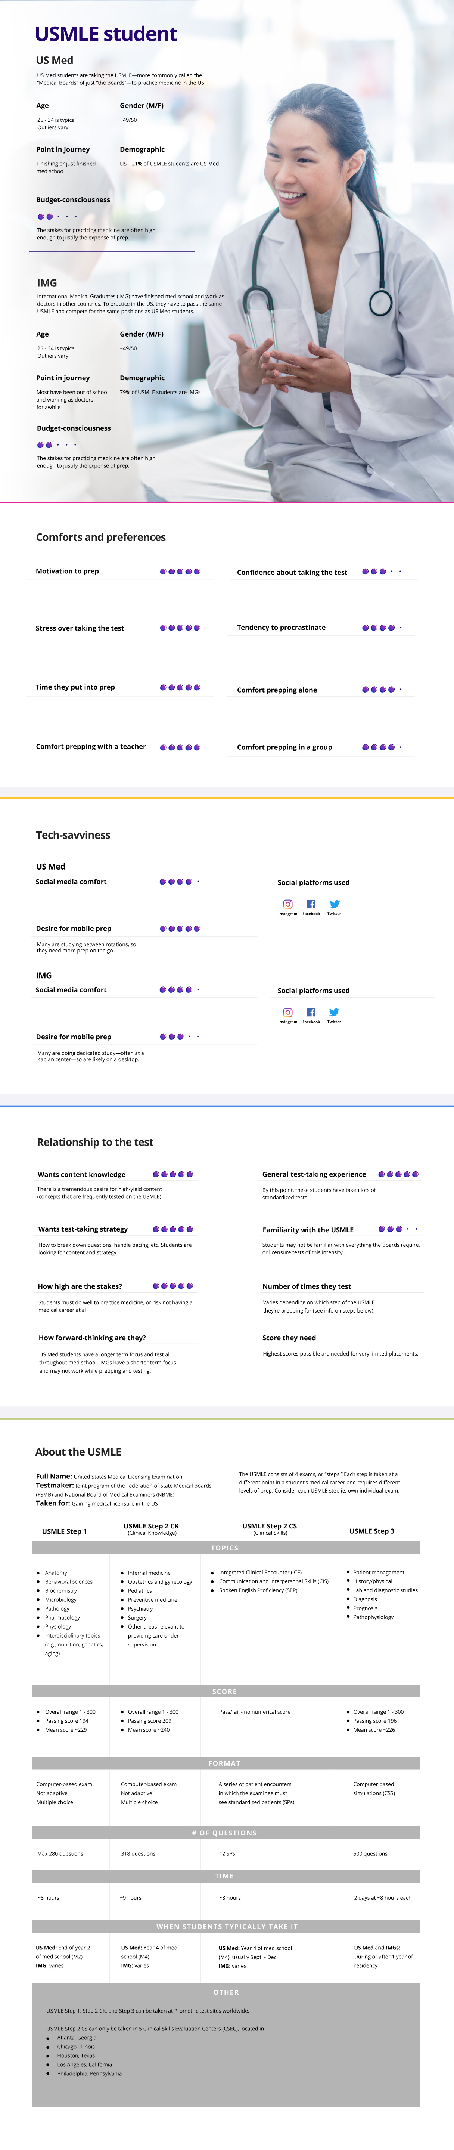Viewport: 454px width, 2150px height.
Task: Click the About the USMLE heading
Action: (78, 1452)
